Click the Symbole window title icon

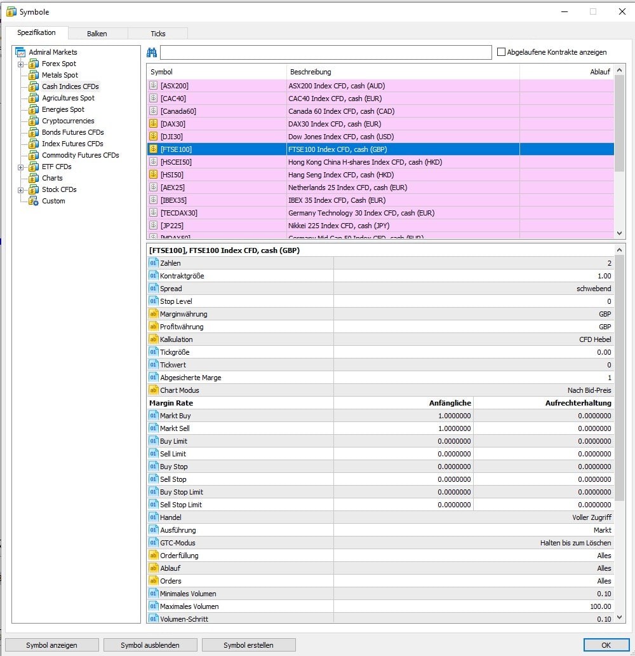(x=11, y=11)
